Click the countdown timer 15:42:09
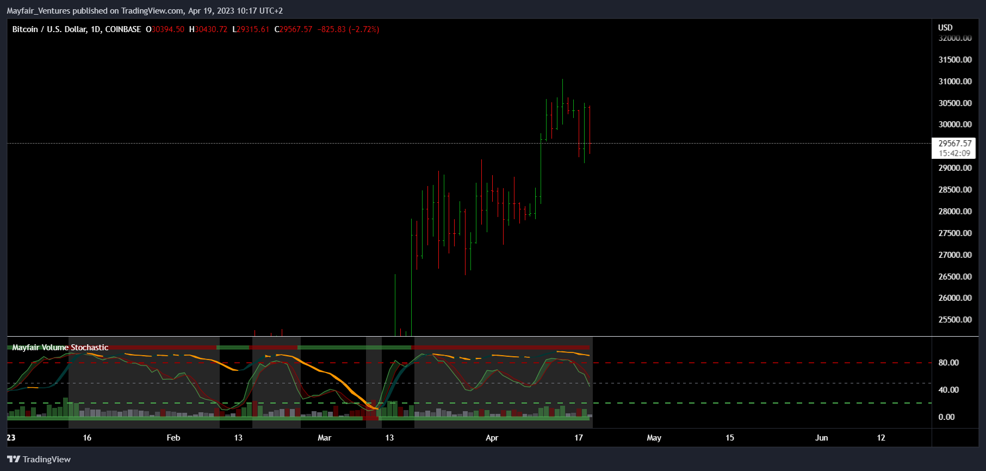Screen dimensions: 986x471 coord(954,153)
